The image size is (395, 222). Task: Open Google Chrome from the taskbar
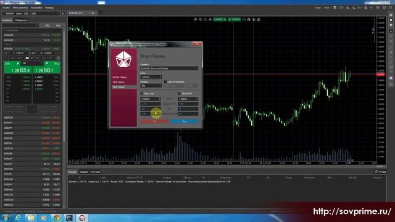point(56,218)
